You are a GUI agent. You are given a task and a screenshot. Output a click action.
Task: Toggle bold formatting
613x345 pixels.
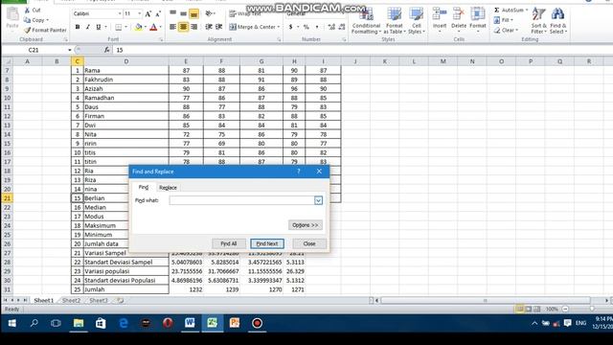tap(78, 27)
